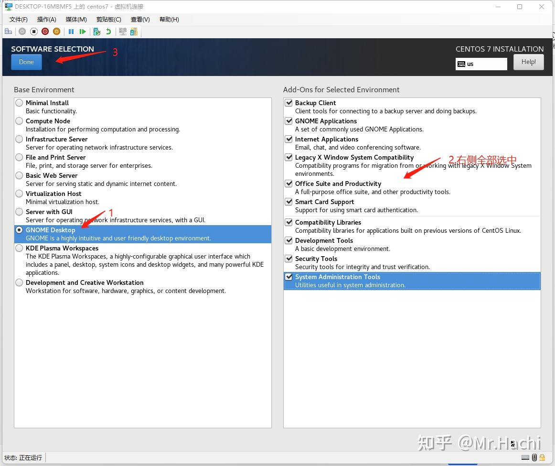Uncheck the Internet Applications checkbox

coord(289,139)
